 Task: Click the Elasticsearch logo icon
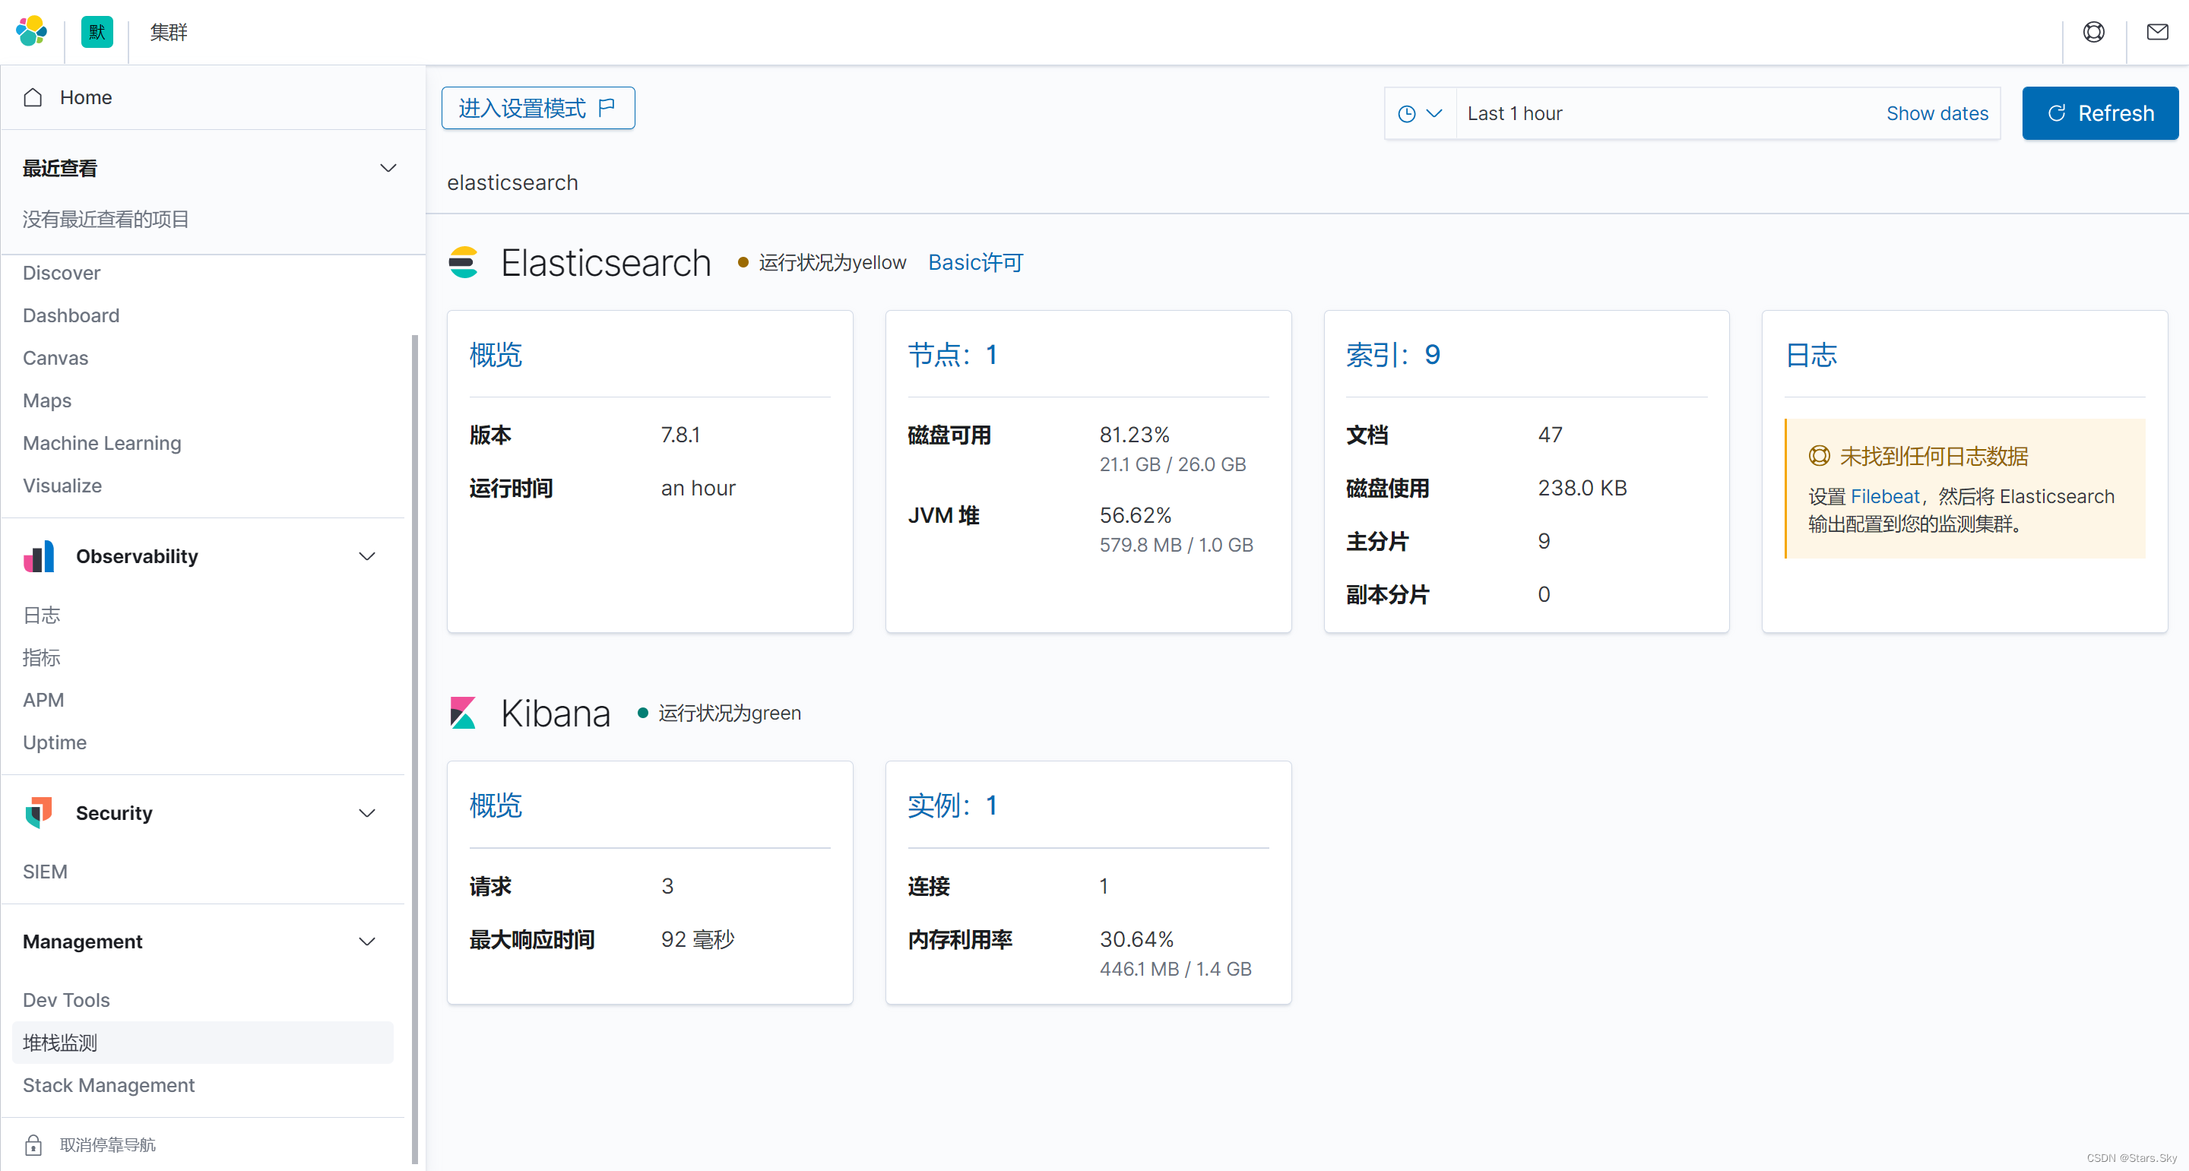(464, 263)
